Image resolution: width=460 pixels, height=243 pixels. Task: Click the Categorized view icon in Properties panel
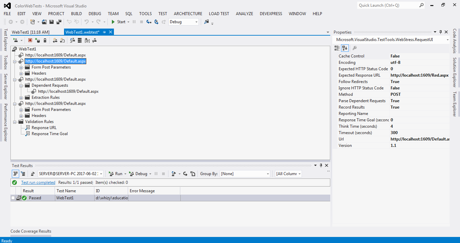[337, 48]
